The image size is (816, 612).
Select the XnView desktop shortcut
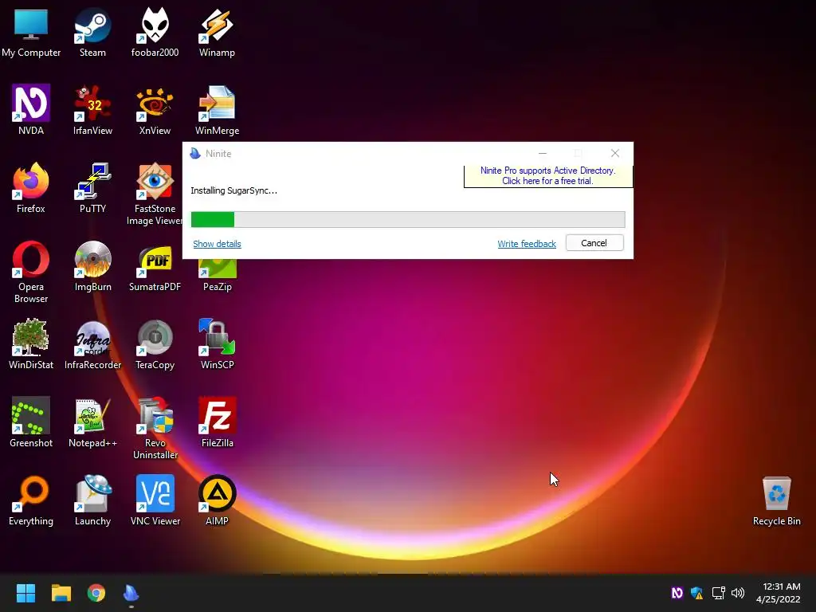coord(155,110)
